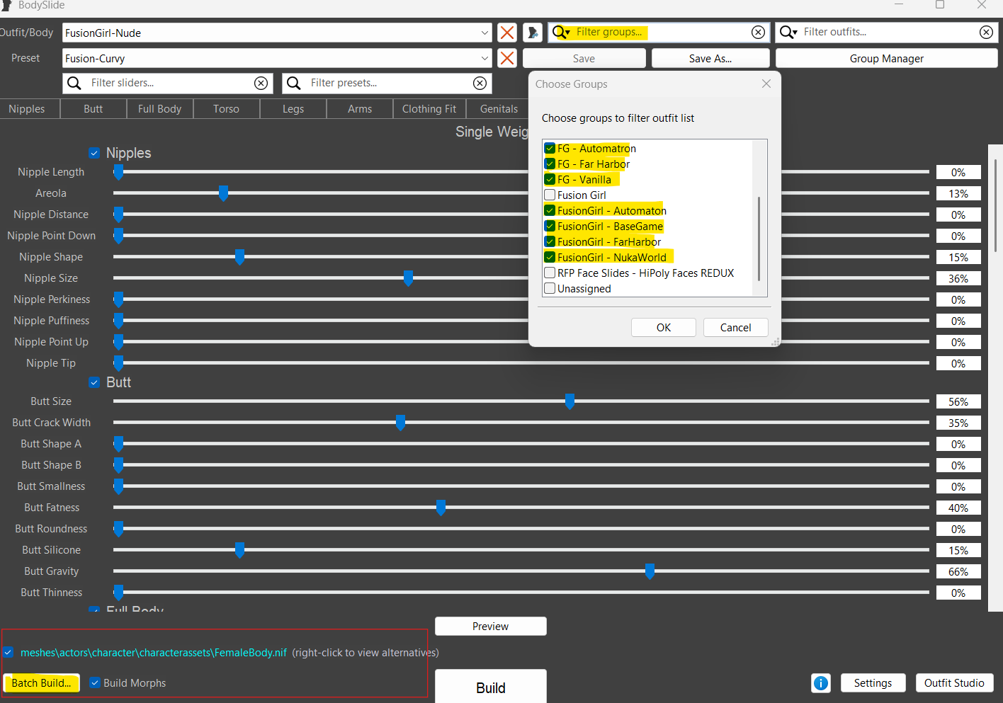Check the Fusion Girl group
The height and width of the screenshot is (703, 1003).
pos(550,195)
